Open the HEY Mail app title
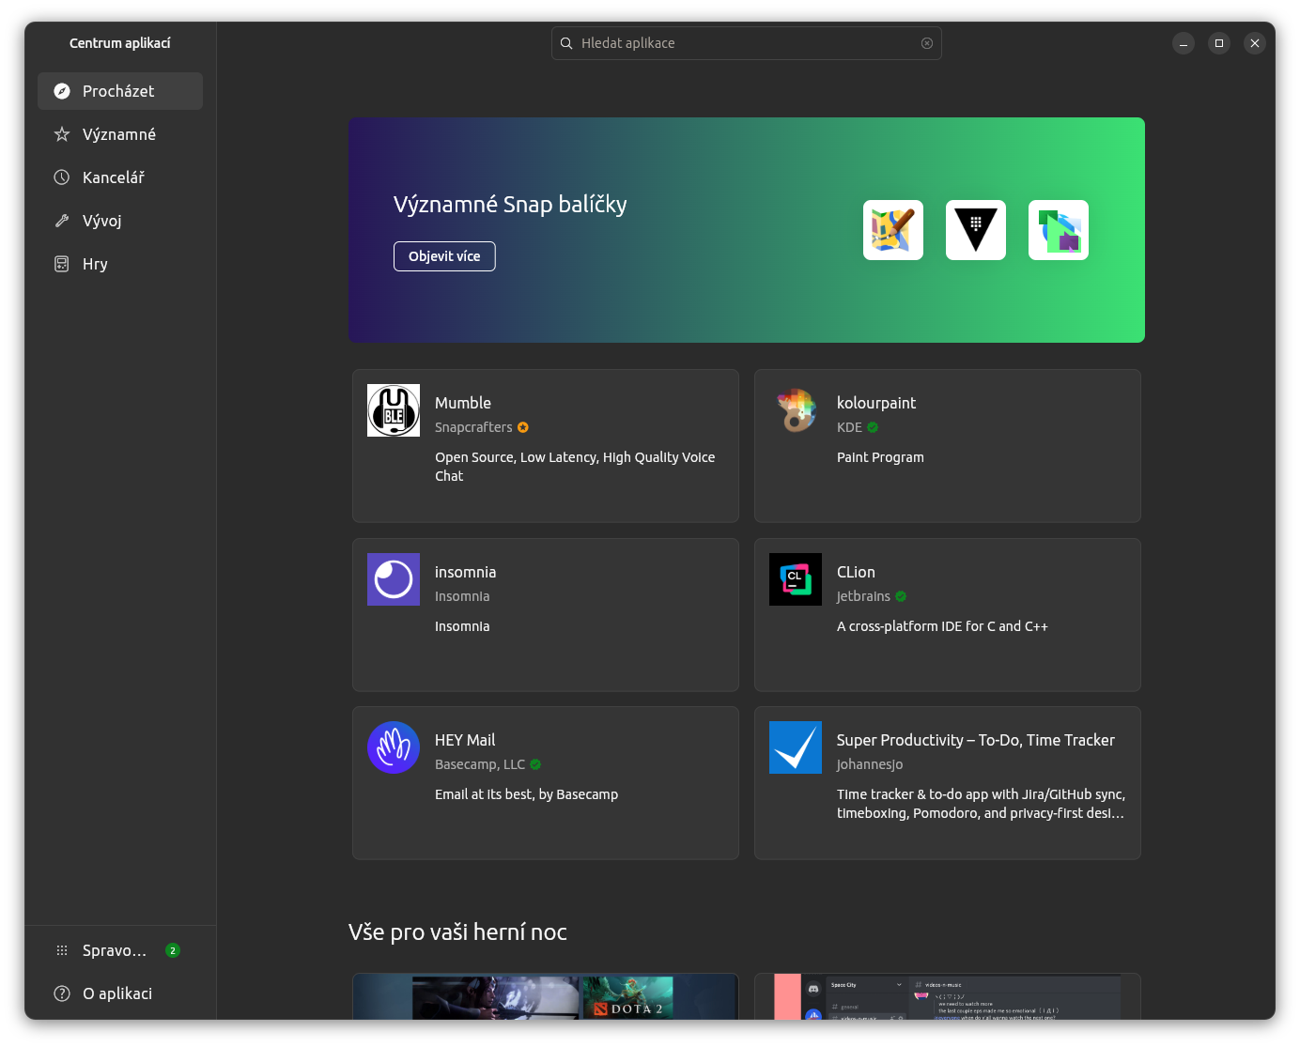The height and width of the screenshot is (1047, 1300). click(x=465, y=740)
